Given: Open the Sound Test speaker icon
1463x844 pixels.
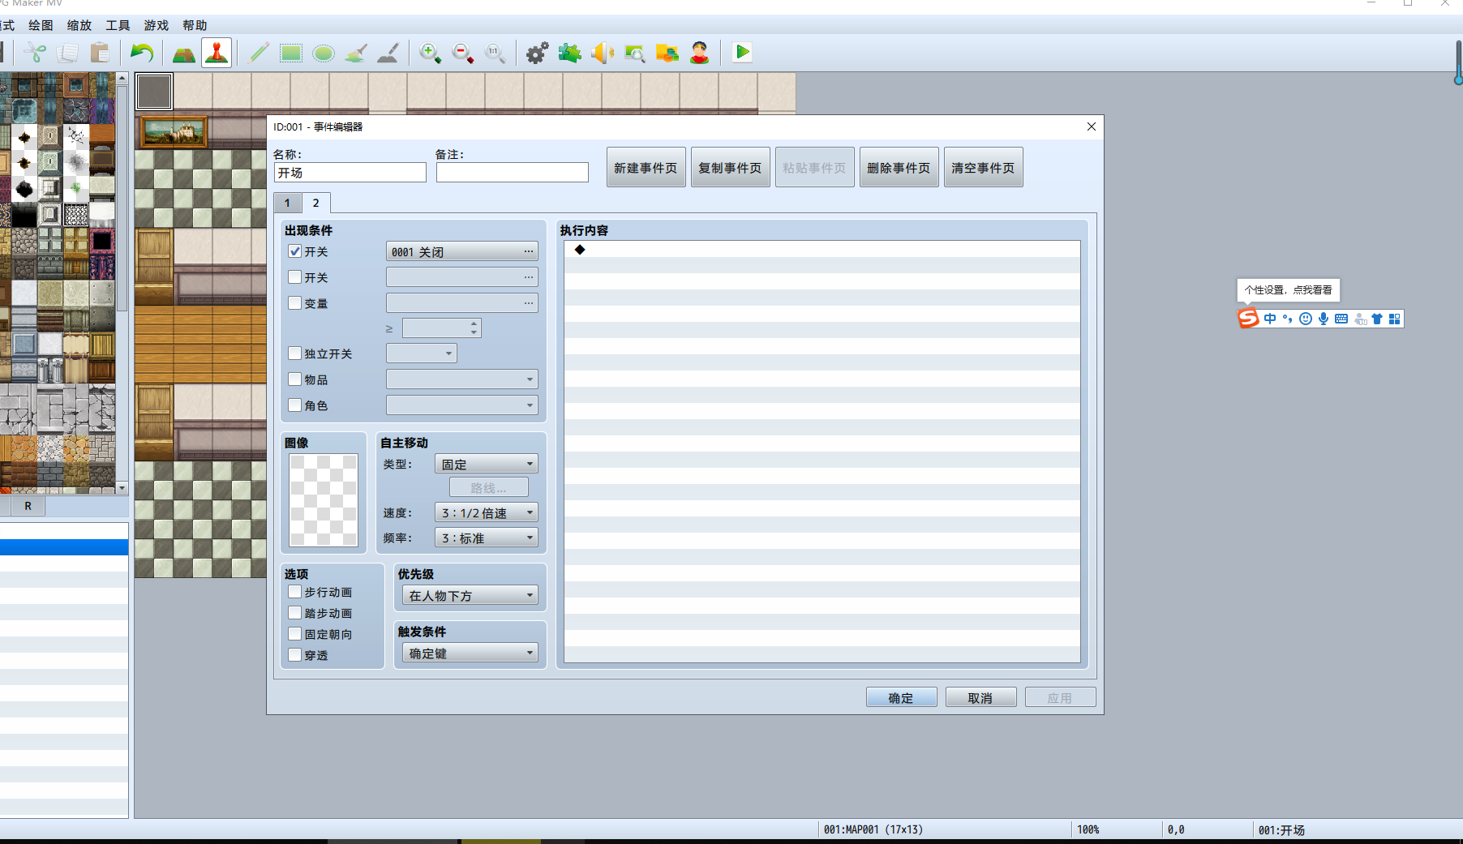Looking at the screenshot, I should pos(603,54).
